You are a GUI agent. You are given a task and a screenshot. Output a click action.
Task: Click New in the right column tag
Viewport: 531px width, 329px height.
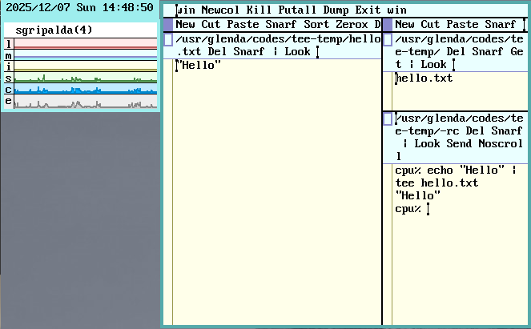404,24
